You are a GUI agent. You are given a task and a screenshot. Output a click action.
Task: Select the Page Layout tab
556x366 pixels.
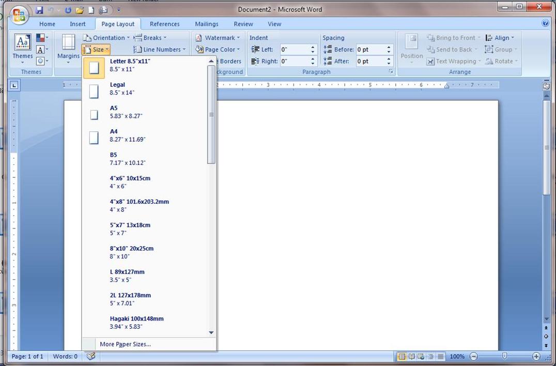(118, 24)
